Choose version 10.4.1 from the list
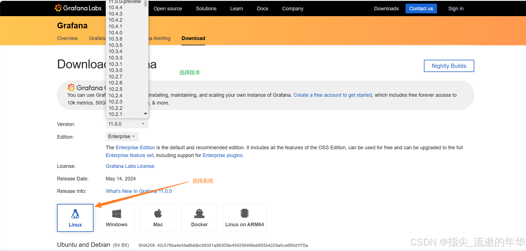 pyautogui.click(x=115, y=26)
